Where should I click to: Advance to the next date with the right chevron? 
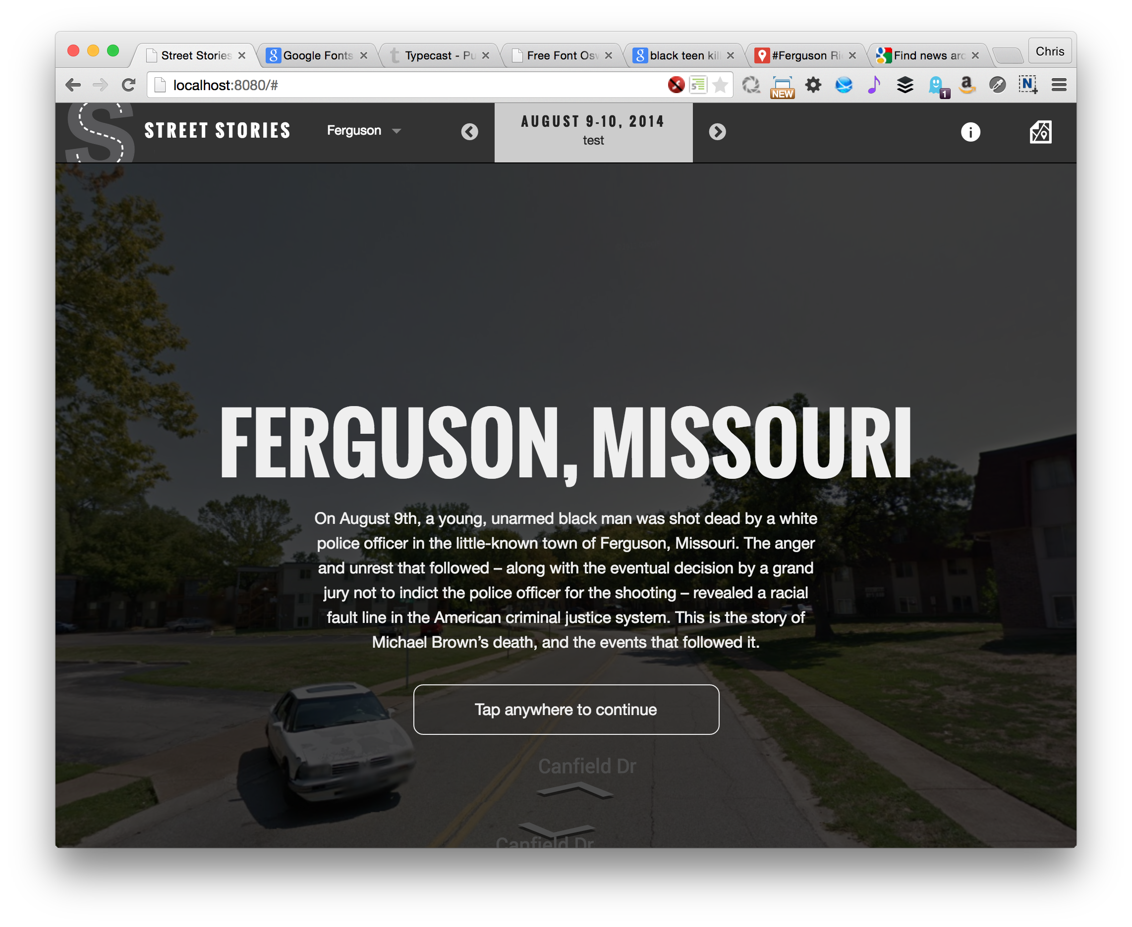pyautogui.click(x=717, y=132)
